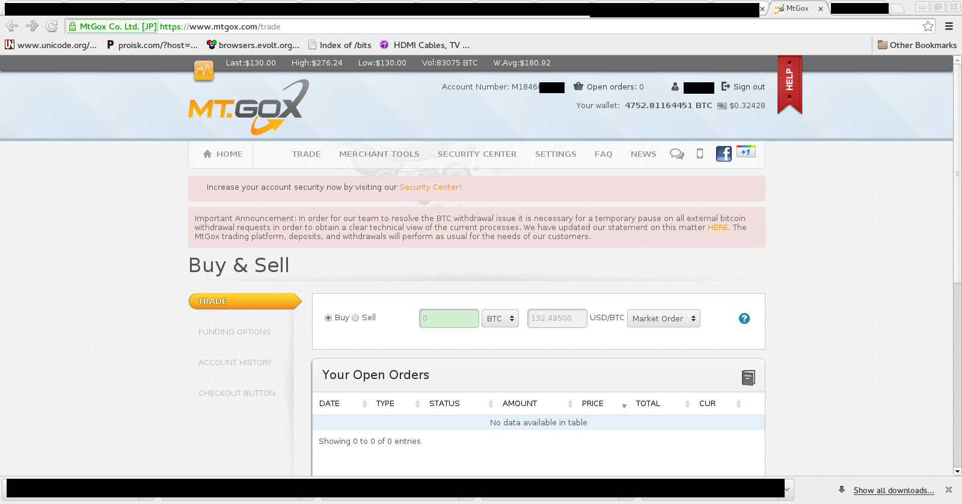The image size is (962, 504).
Task: Select the Buy radio button
Action: tap(328, 318)
